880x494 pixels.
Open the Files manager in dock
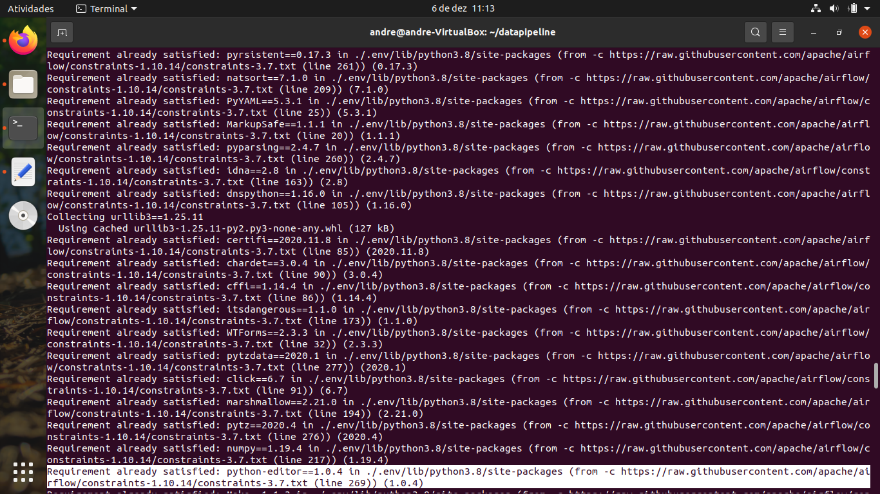tap(23, 84)
